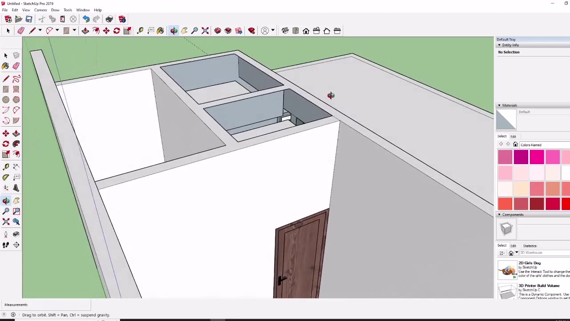This screenshot has width=570, height=321.
Task: Save the model with the floppy disk icon
Action: pyautogui.click(x=29, y=19)
